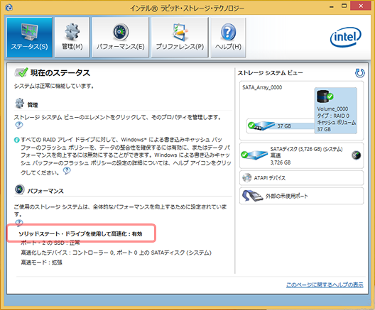
Task: Select the Volume_0000 RAID 0 volume icon
Action: (325, 96)
